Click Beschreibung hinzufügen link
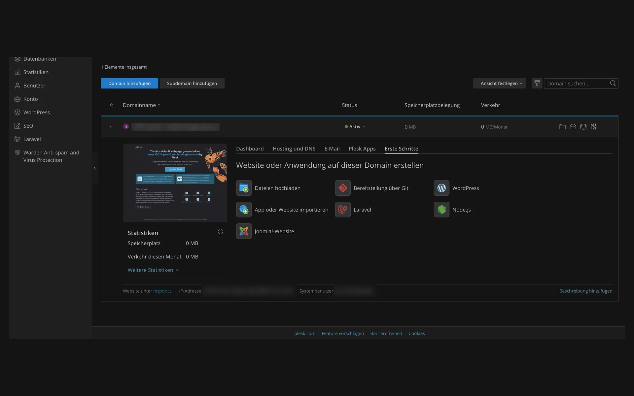634x396 pixels. pyautogui.click(x=586, y=291)
